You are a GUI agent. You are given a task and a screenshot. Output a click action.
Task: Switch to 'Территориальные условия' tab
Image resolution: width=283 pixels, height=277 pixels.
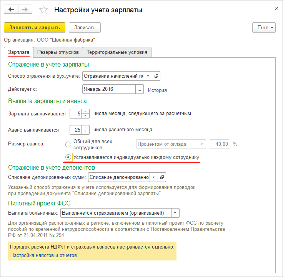coord(117,52)
